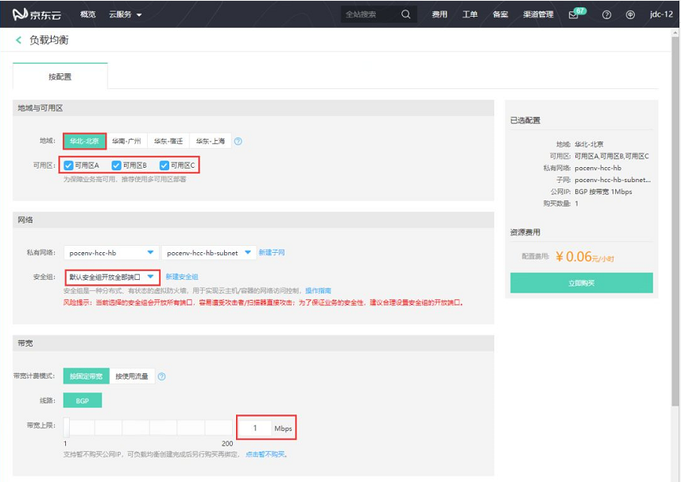Click the BGP 按带宽 1Mbps summary value
The height and width of the screenshot is (482, 681).
click(x=603, y=192)
